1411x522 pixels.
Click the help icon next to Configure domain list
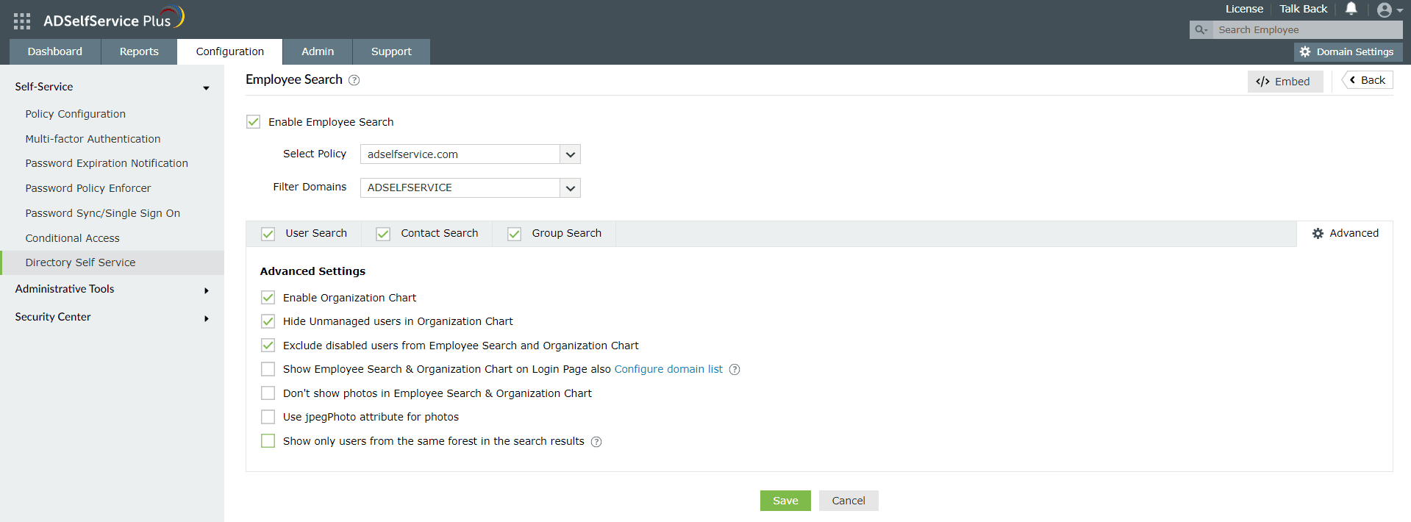pyautogui.click(x=735, y=370)
